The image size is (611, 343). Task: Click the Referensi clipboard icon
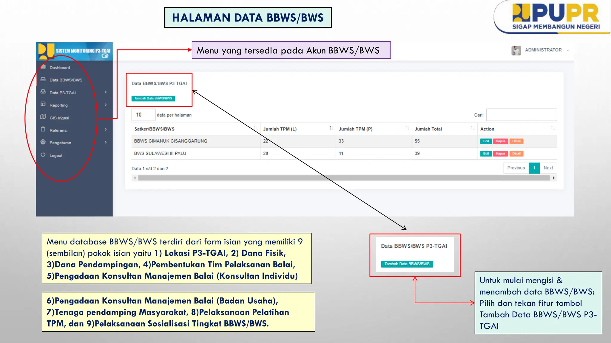pyautogui.click(x=43, y=130)
